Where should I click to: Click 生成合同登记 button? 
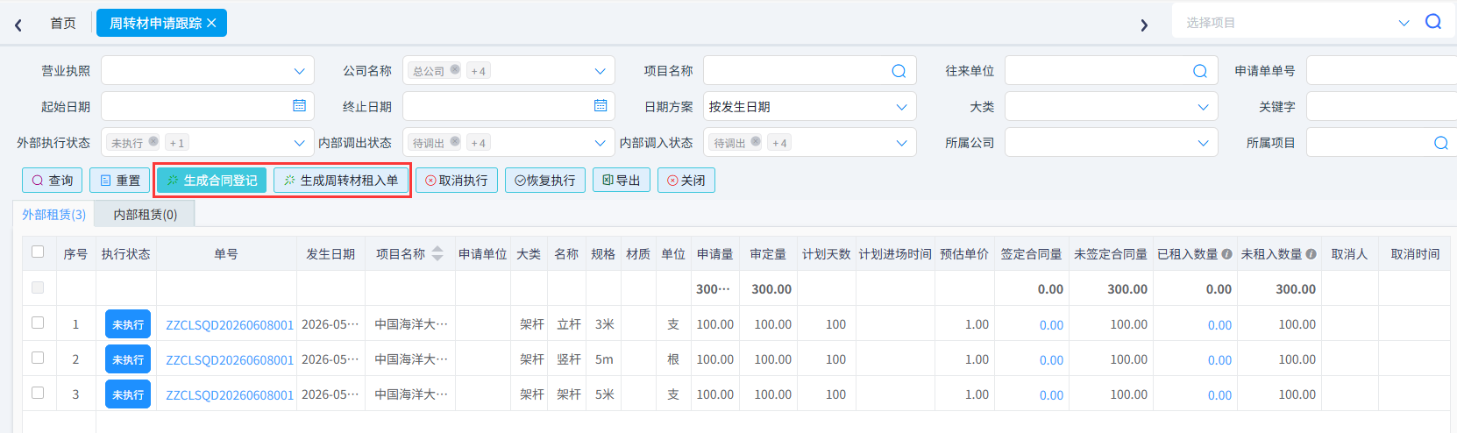pyautogui.click(x=211, y=181)
